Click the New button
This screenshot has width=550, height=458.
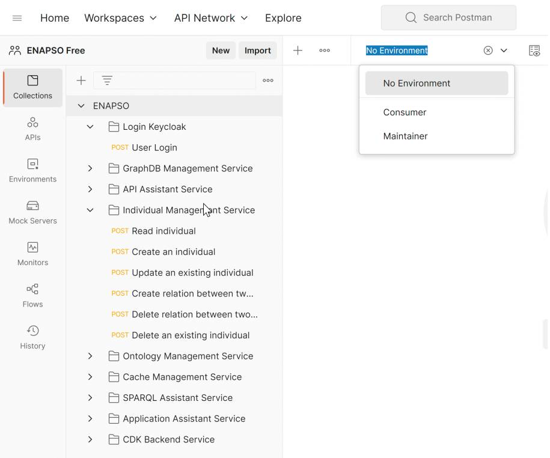pyautogui.click(x=221, y=50)
